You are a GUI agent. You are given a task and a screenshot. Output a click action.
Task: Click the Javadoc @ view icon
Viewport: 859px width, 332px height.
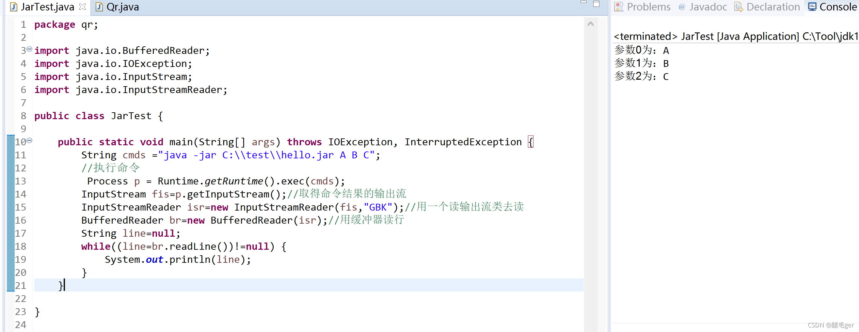pos(681,6)
